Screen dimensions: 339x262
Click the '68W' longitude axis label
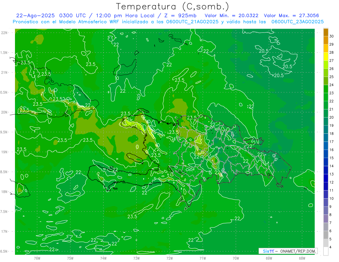(x=302, y=258)
